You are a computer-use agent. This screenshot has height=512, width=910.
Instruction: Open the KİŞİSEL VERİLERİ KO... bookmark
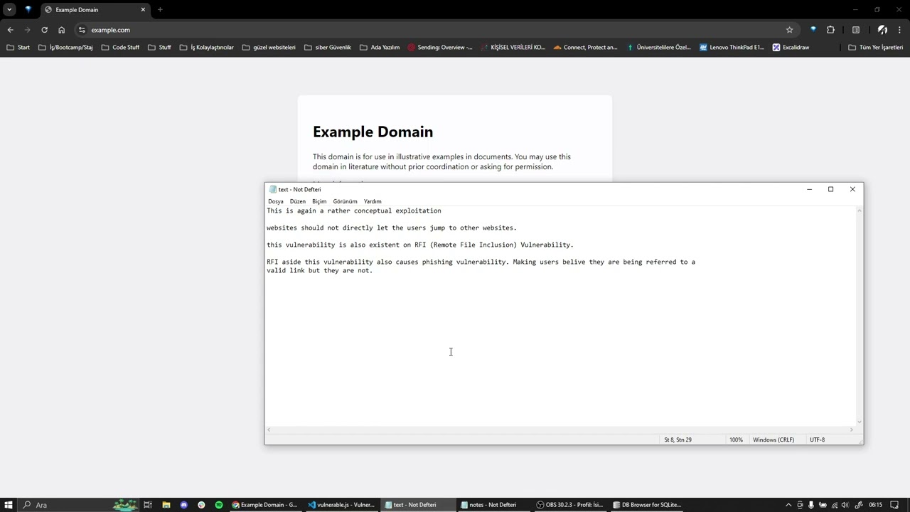click(x=513, y=48)
